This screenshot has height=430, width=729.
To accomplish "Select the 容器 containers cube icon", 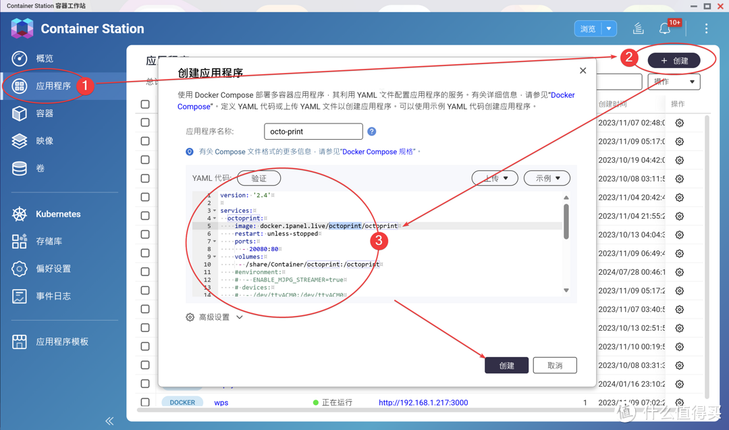I will coord(19,113).
